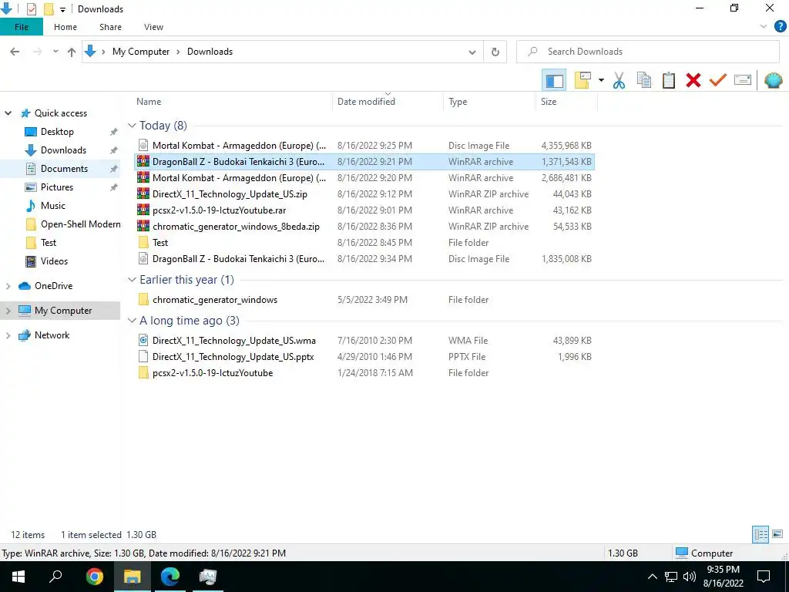
Task: Switch to Large icons view in status bar
Action: point(777,534)
